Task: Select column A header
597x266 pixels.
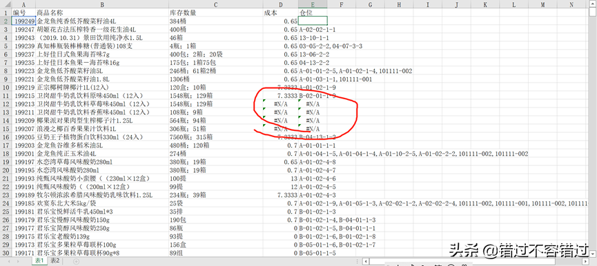Action: (x=23, y=4)
